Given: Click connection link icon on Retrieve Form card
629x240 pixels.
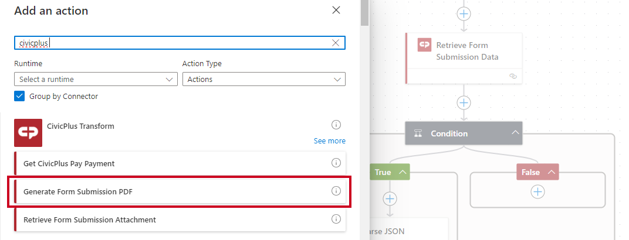Looking at the screenshot, I should [x=513, y=76].
